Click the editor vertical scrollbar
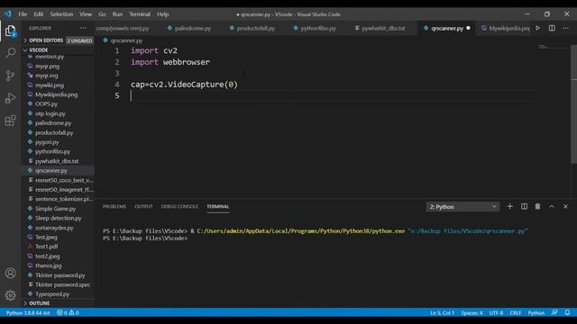 (x=573, y=104)
